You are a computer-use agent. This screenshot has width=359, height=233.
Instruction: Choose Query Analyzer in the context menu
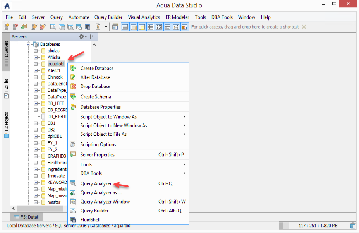click(x=129, y=183)
